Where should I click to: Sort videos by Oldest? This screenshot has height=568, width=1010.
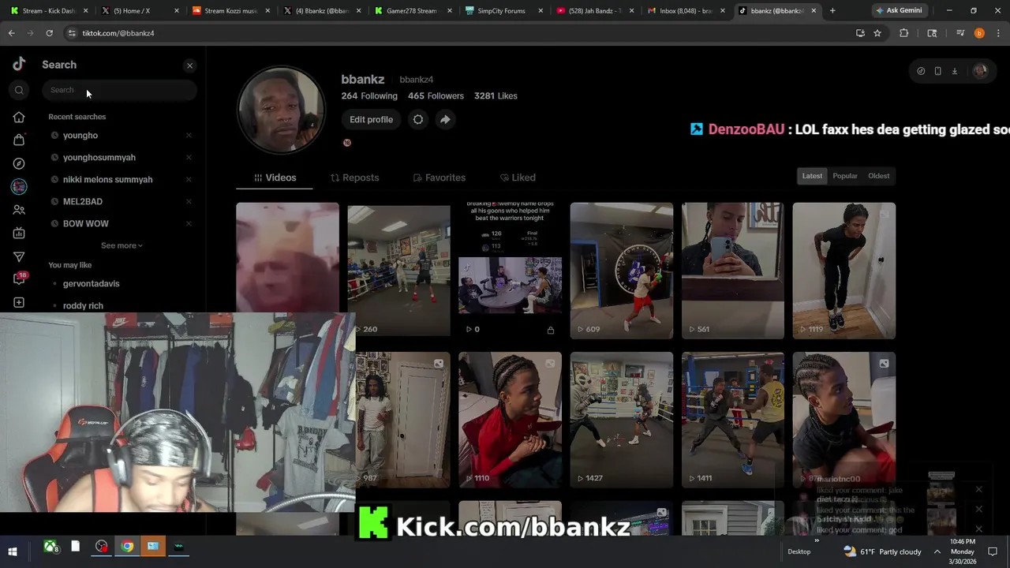879,176
